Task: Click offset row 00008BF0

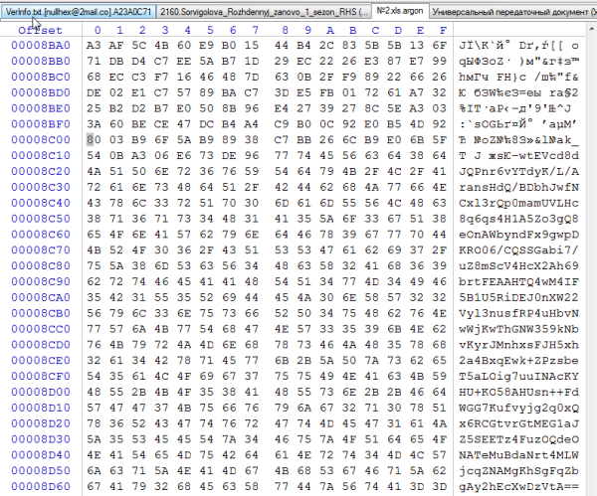Action: click(41, 124)
